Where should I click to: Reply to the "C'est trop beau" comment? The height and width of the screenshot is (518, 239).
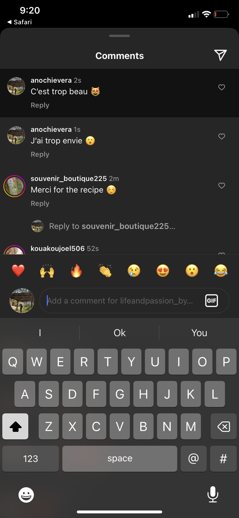click(40, 105)
